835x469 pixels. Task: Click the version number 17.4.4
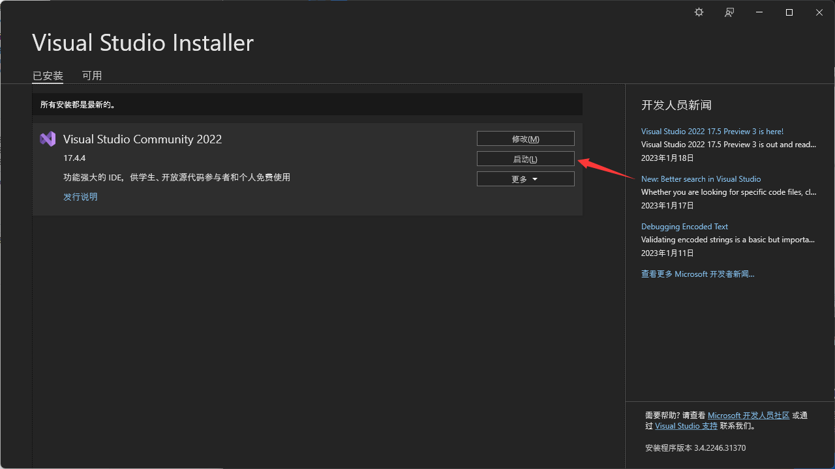pos(74,158)
